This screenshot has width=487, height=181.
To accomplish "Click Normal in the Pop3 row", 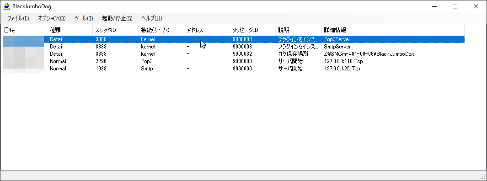I will click(x=58, y=61).
